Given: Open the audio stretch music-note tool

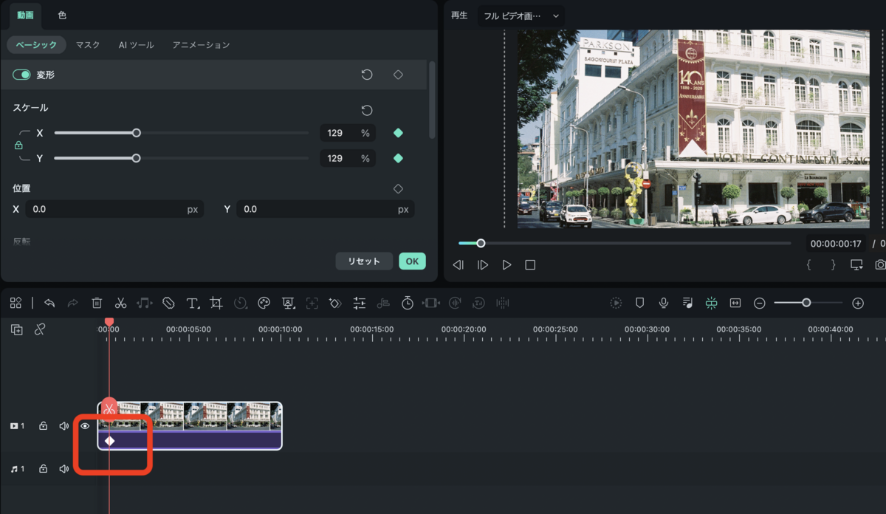Looking at the screenshot, I should point(144,303).
